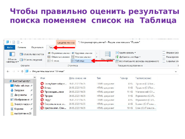Sort by the Дата изменения column header
The width and height of the screenshot is (185, 139).
point(77,78)
